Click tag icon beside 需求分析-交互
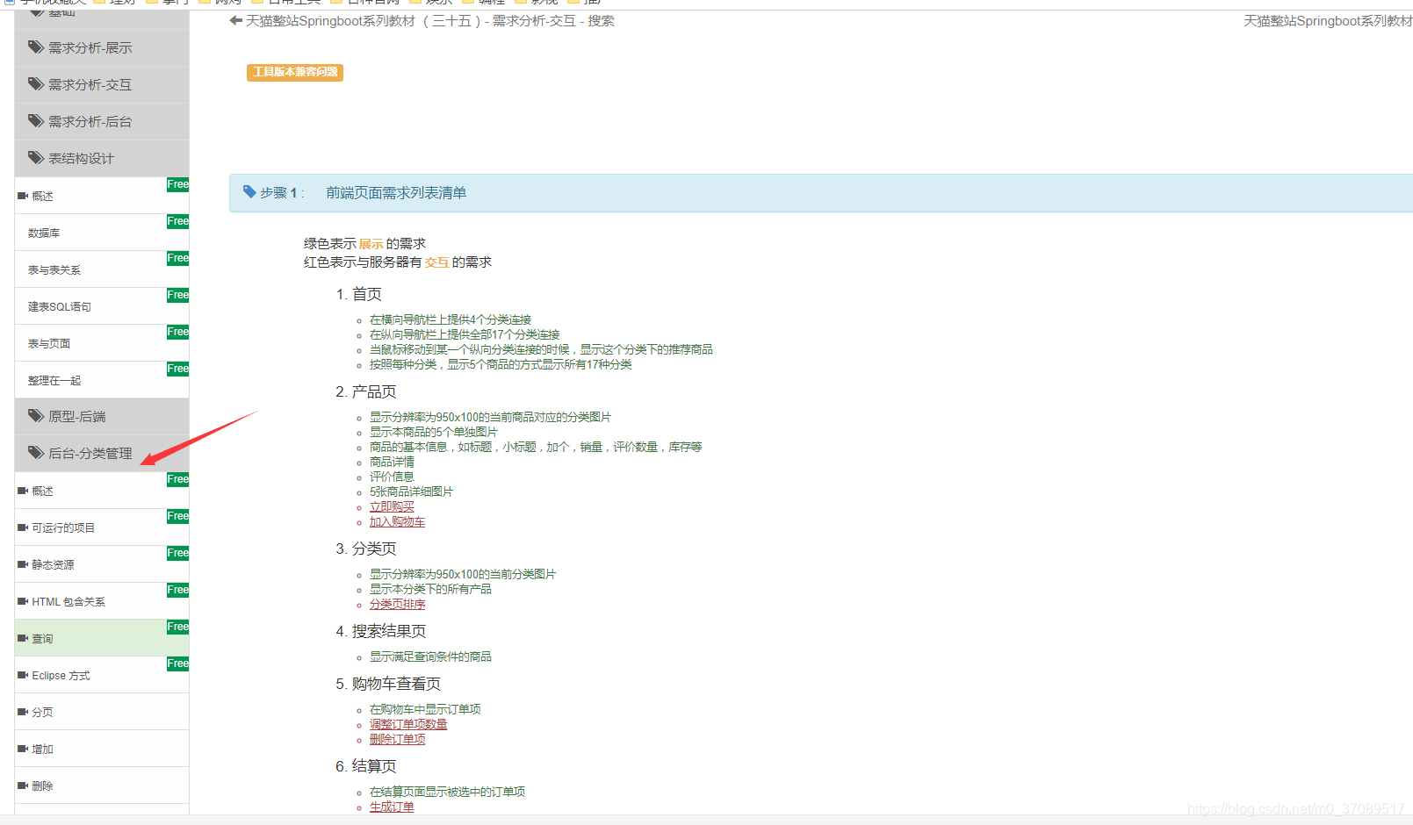Viewport: 1413px width, 825px height. 36,84
